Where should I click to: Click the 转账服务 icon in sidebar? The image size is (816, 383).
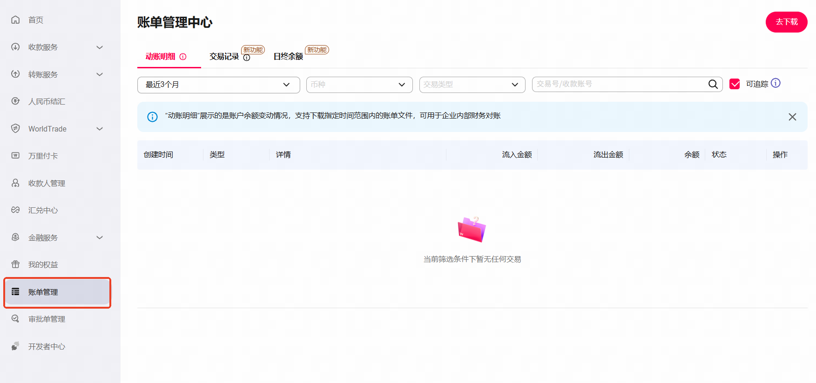click(x=15, y=74)
